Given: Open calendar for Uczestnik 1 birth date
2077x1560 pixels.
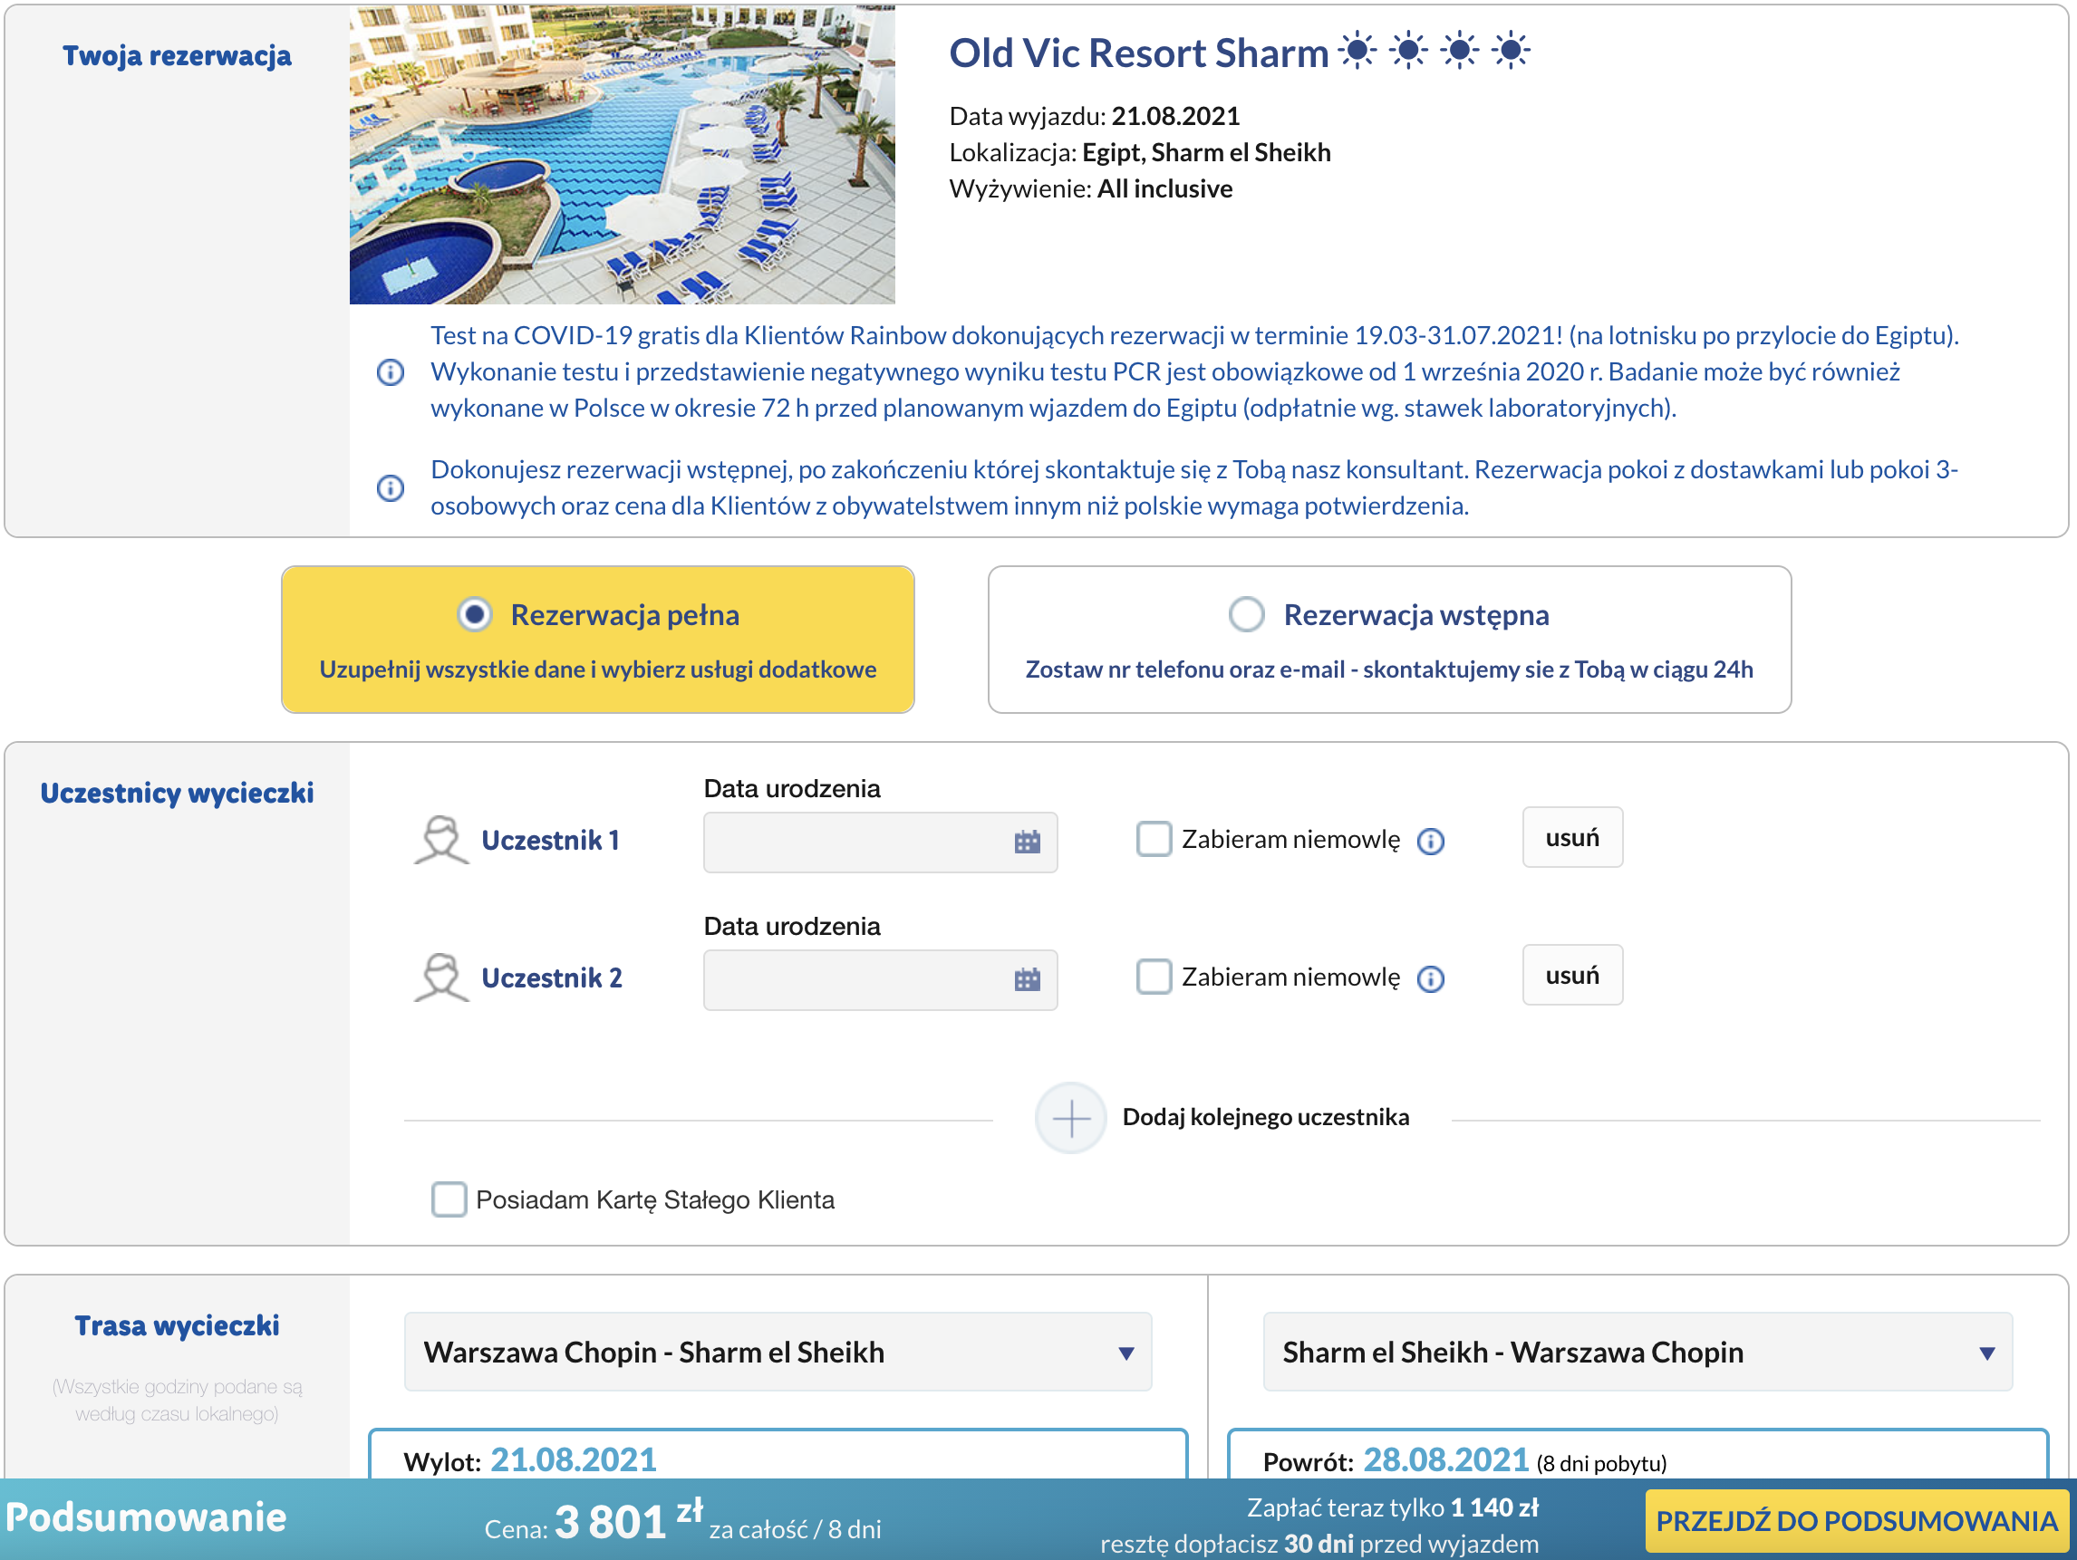Looking at the screenshot, I should coord(1028,842).
